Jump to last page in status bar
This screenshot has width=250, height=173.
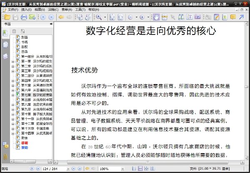coord(80,168)
